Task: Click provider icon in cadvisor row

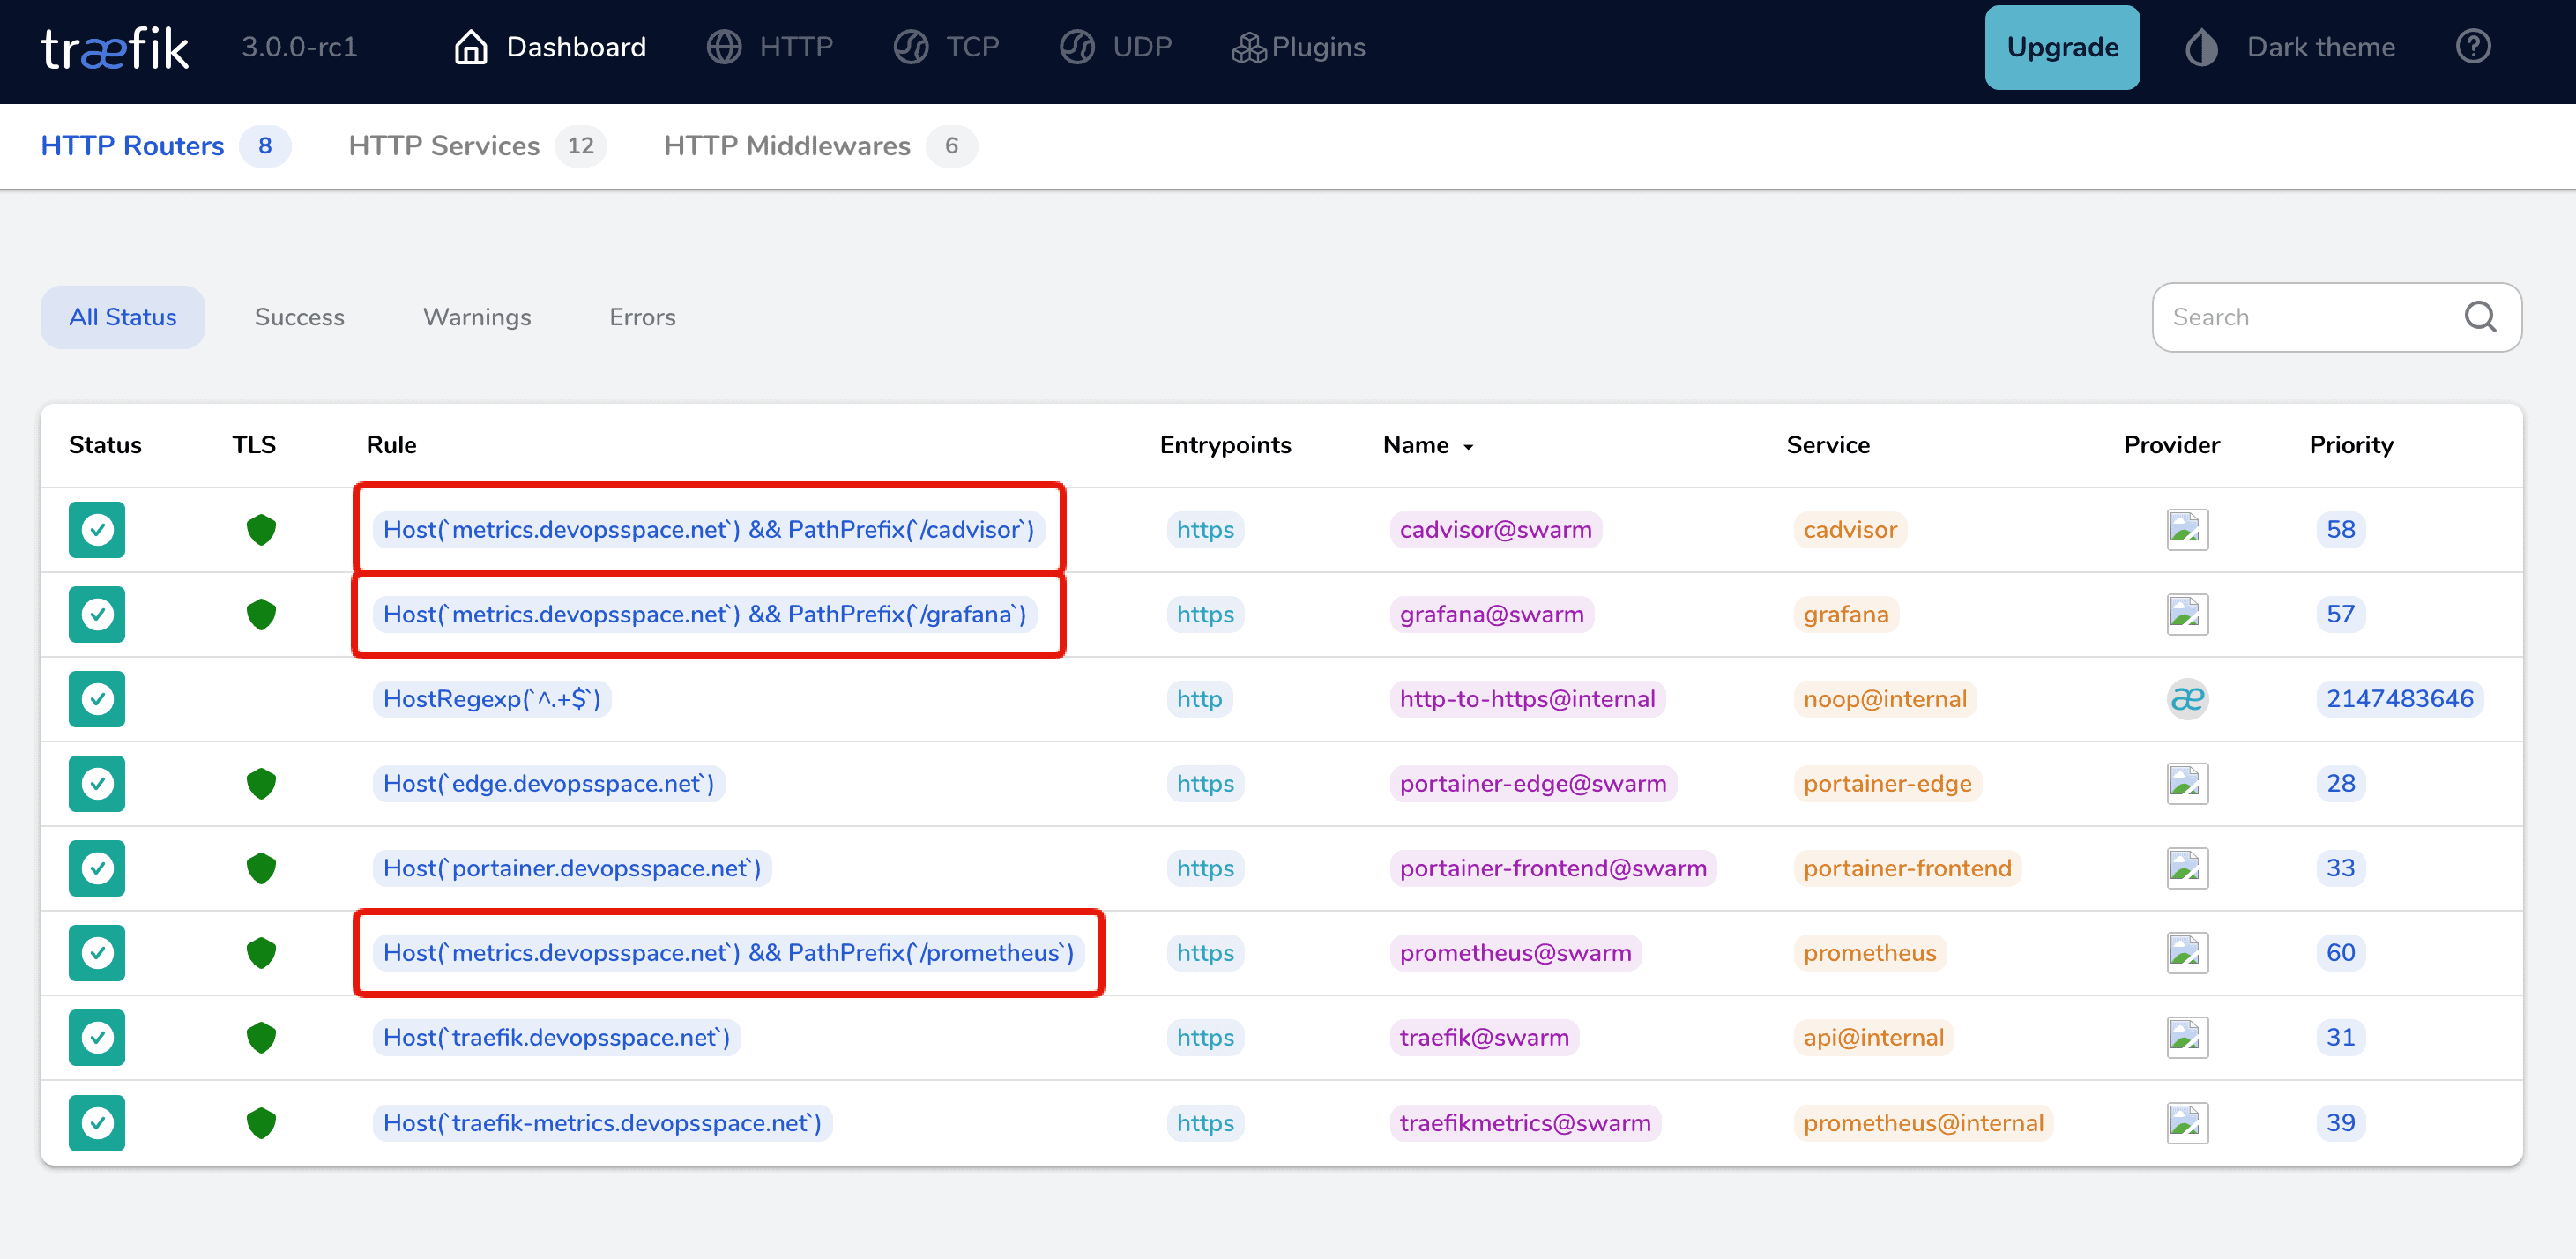Action: [2187, 529]
